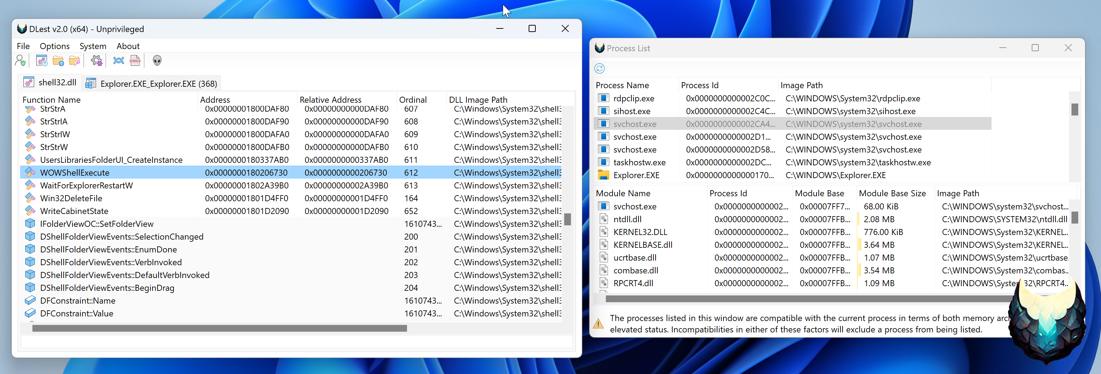Click the cube icon for DShellFolderViewEvents::BeginDrag
The width and height of the screenshot is (1101, 374).
tap(30, 288)
